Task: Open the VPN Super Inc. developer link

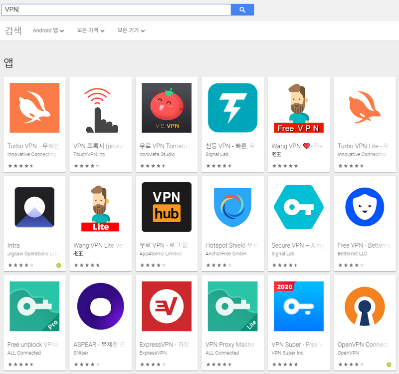Action: click(288, 353)
